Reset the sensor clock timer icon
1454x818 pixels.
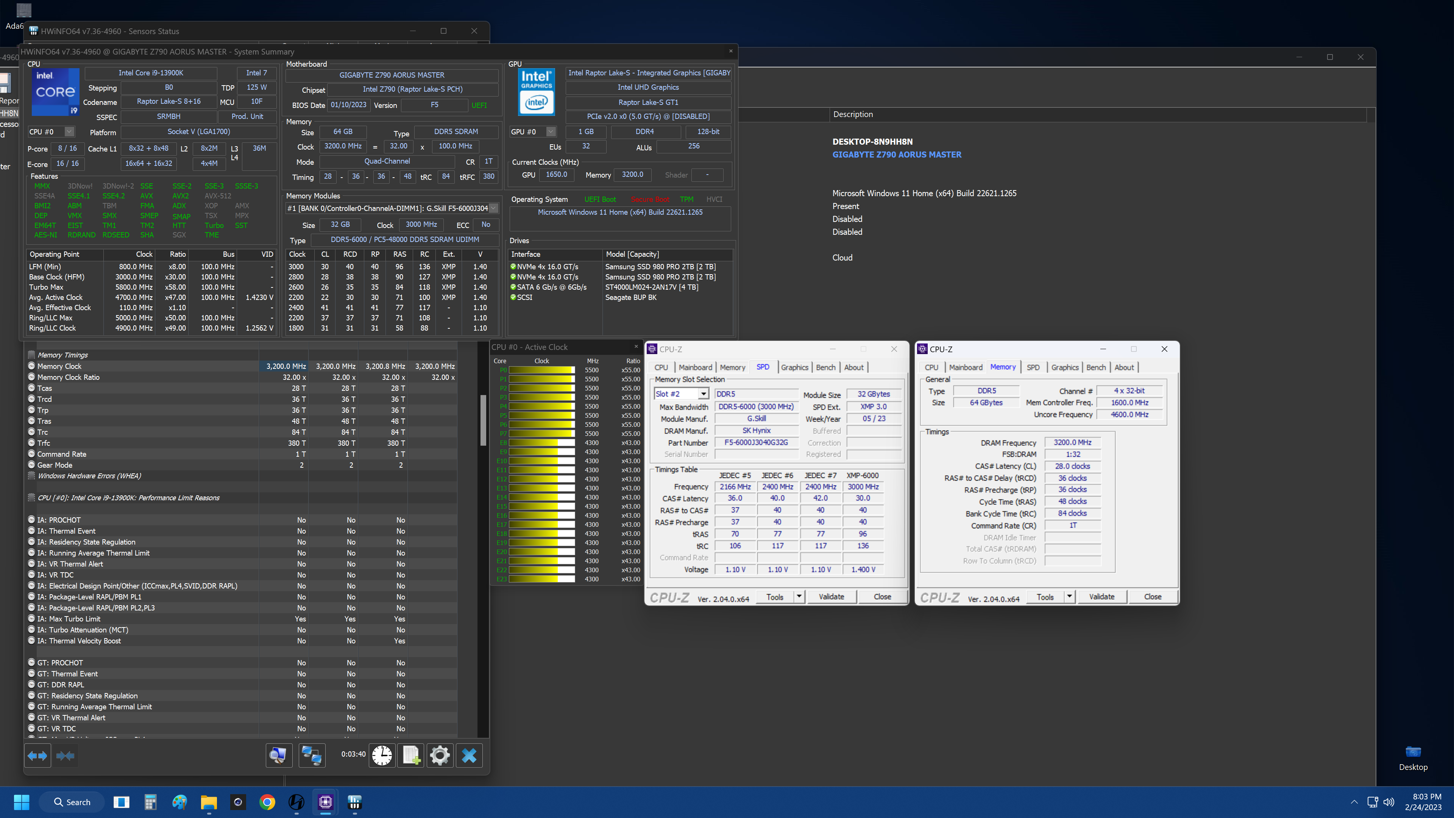click(382, 756)
